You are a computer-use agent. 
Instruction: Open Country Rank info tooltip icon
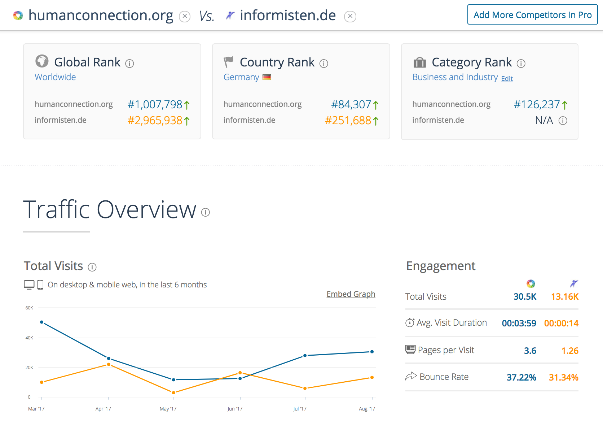324,64
